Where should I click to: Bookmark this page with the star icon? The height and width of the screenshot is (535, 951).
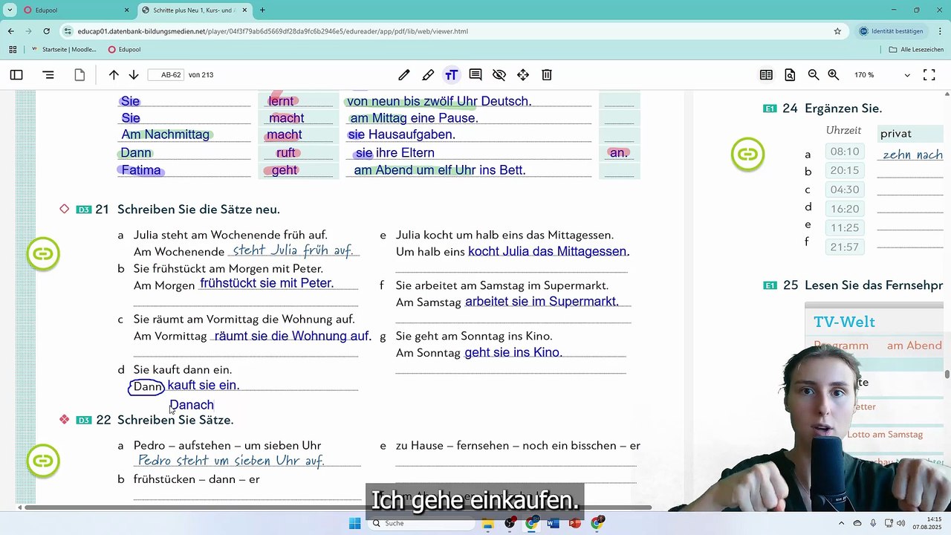(837, 31)
